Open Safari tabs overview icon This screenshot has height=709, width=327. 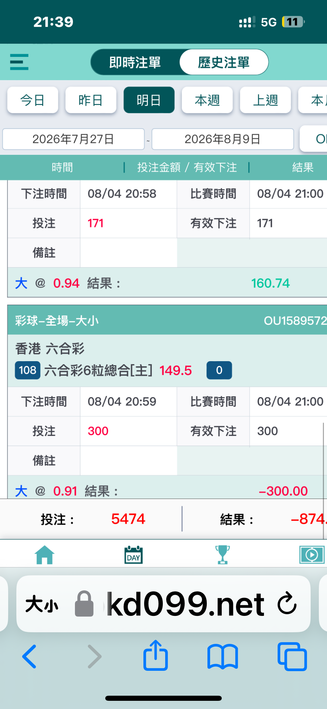[292, 656]
